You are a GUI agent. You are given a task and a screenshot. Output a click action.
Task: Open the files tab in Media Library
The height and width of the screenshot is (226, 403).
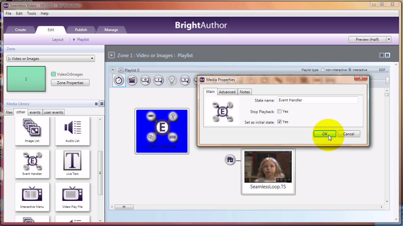(9, 112)
